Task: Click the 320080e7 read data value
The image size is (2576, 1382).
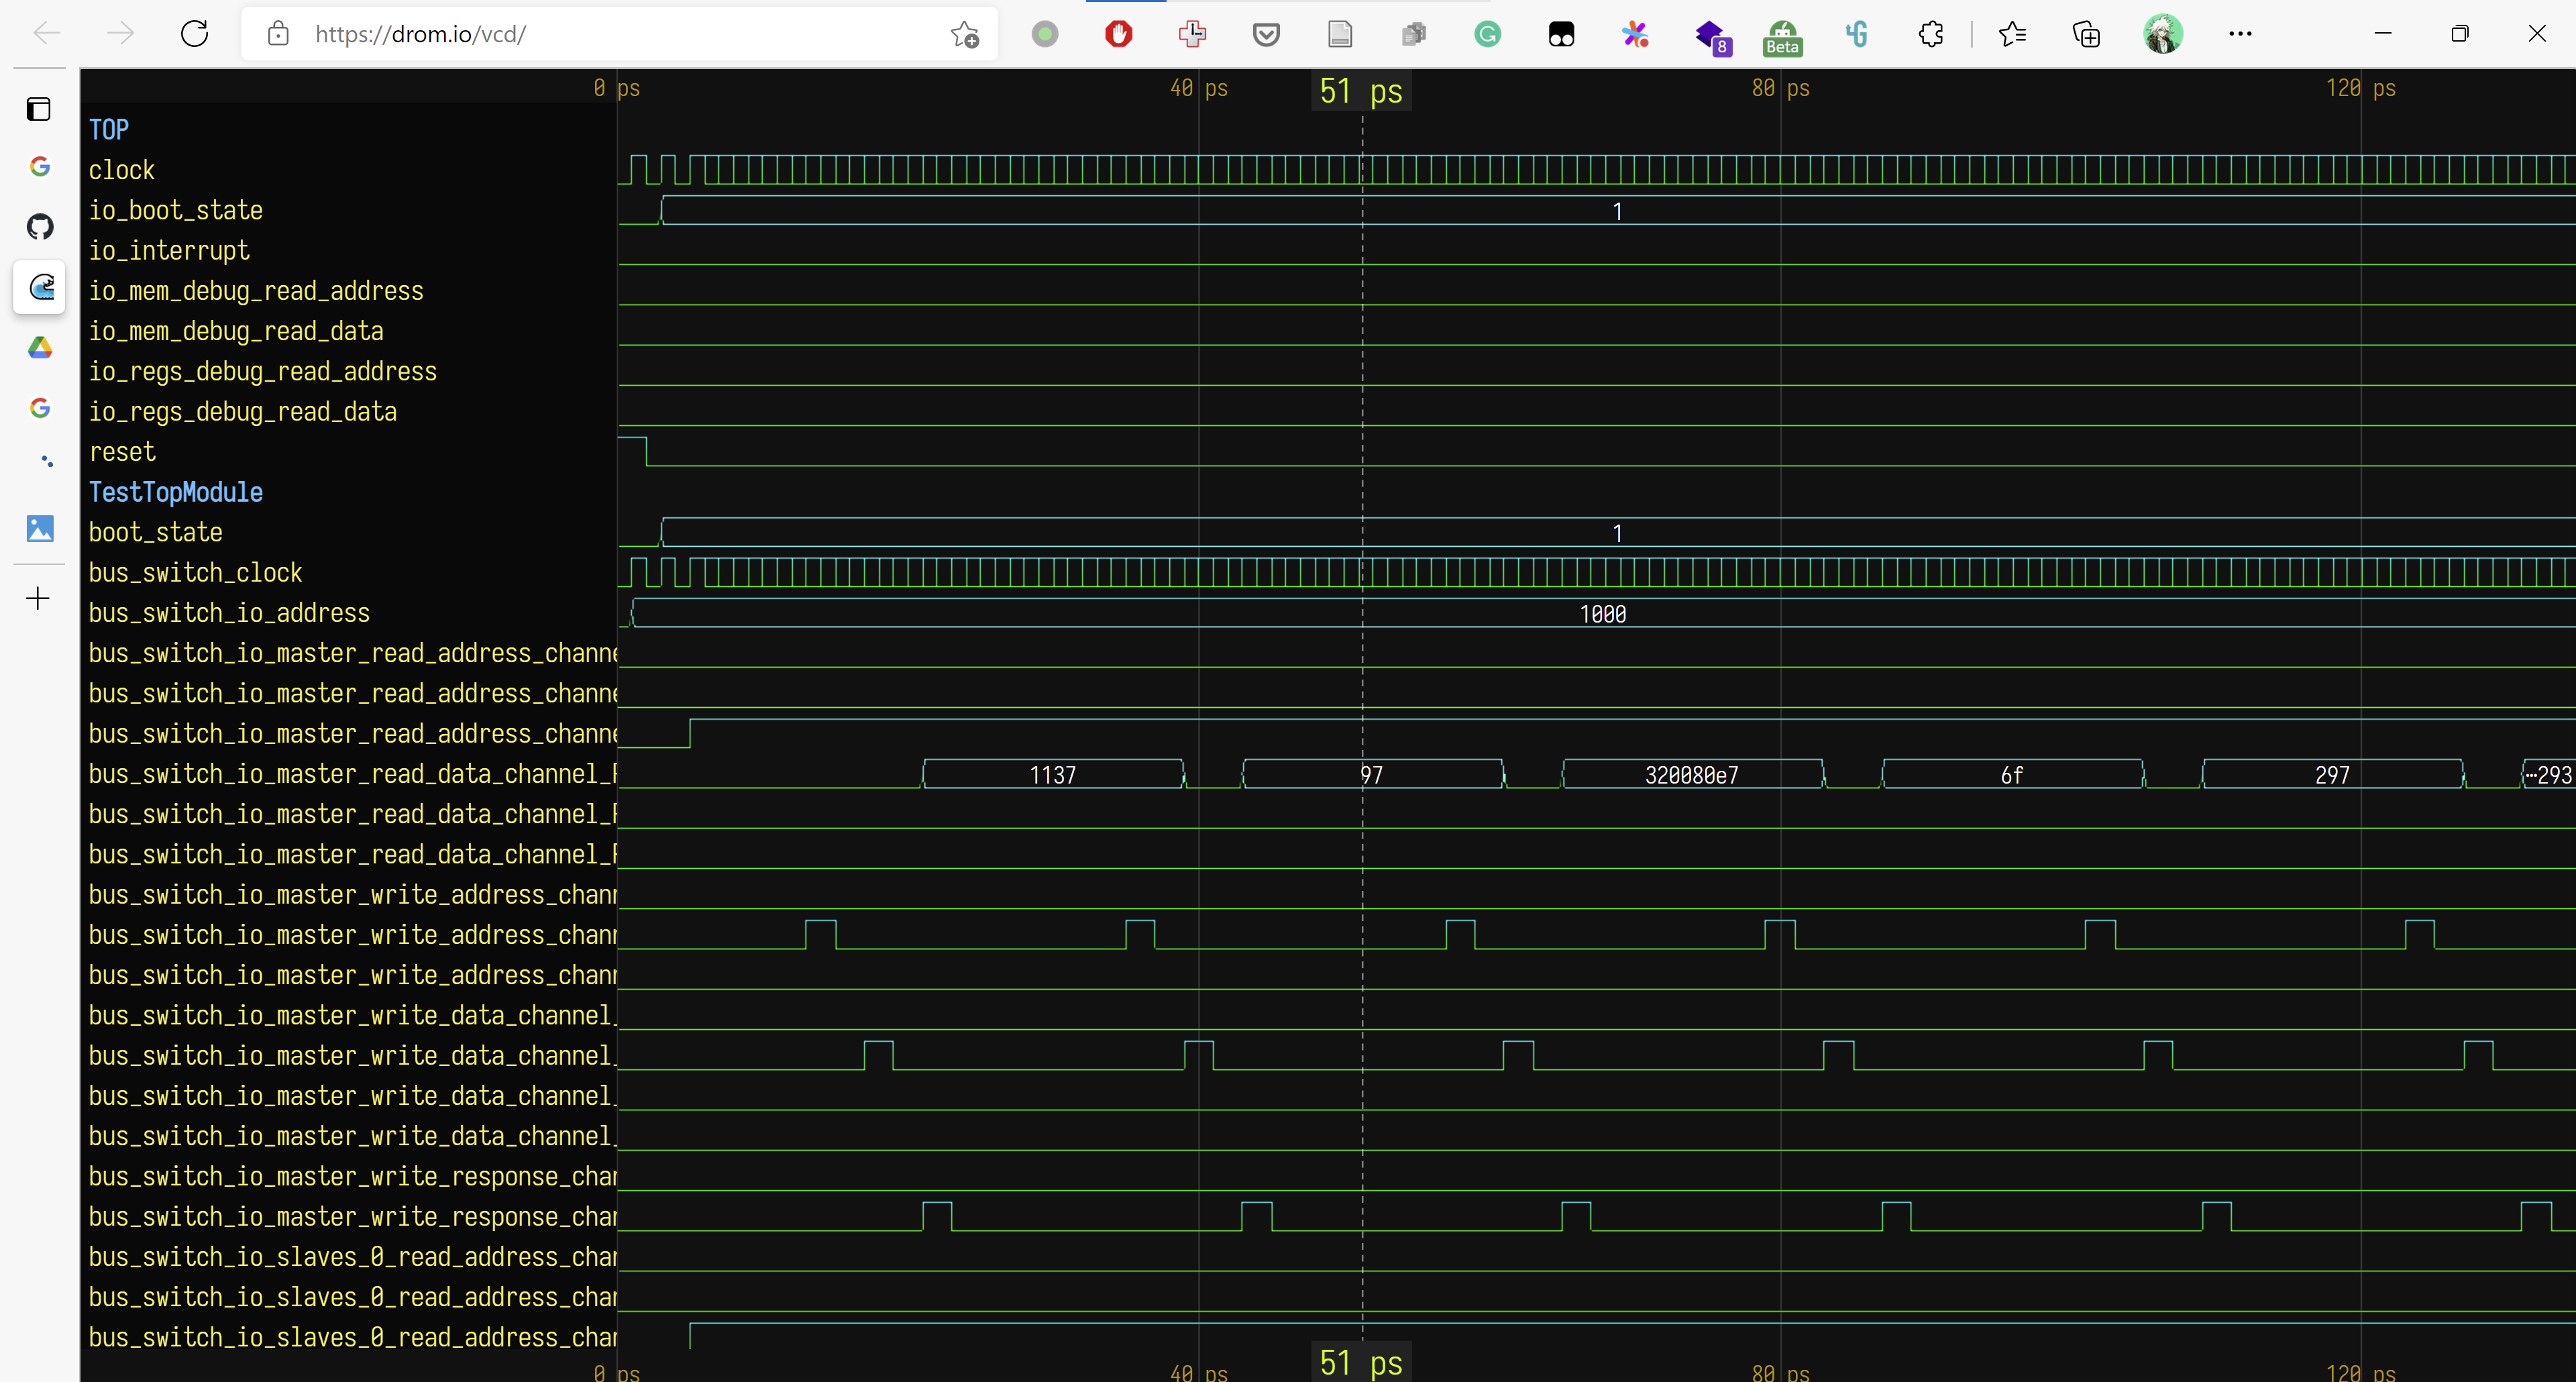Action: click(x=1692, y=775)
